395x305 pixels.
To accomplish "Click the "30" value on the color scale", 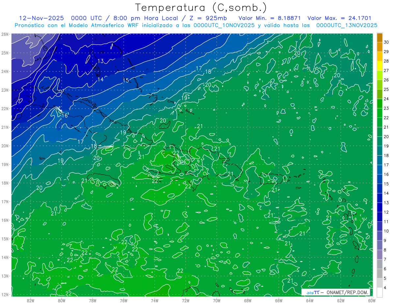I will [x=386, y=42].
